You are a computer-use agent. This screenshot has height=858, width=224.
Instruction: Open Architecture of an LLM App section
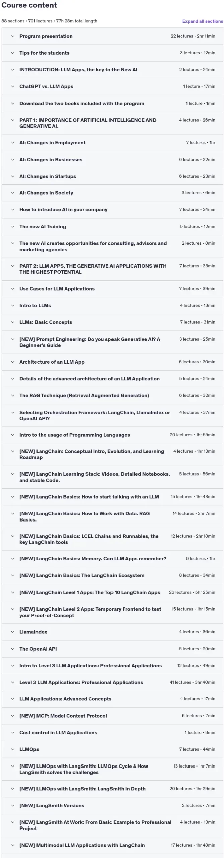(x=52, y=362)
